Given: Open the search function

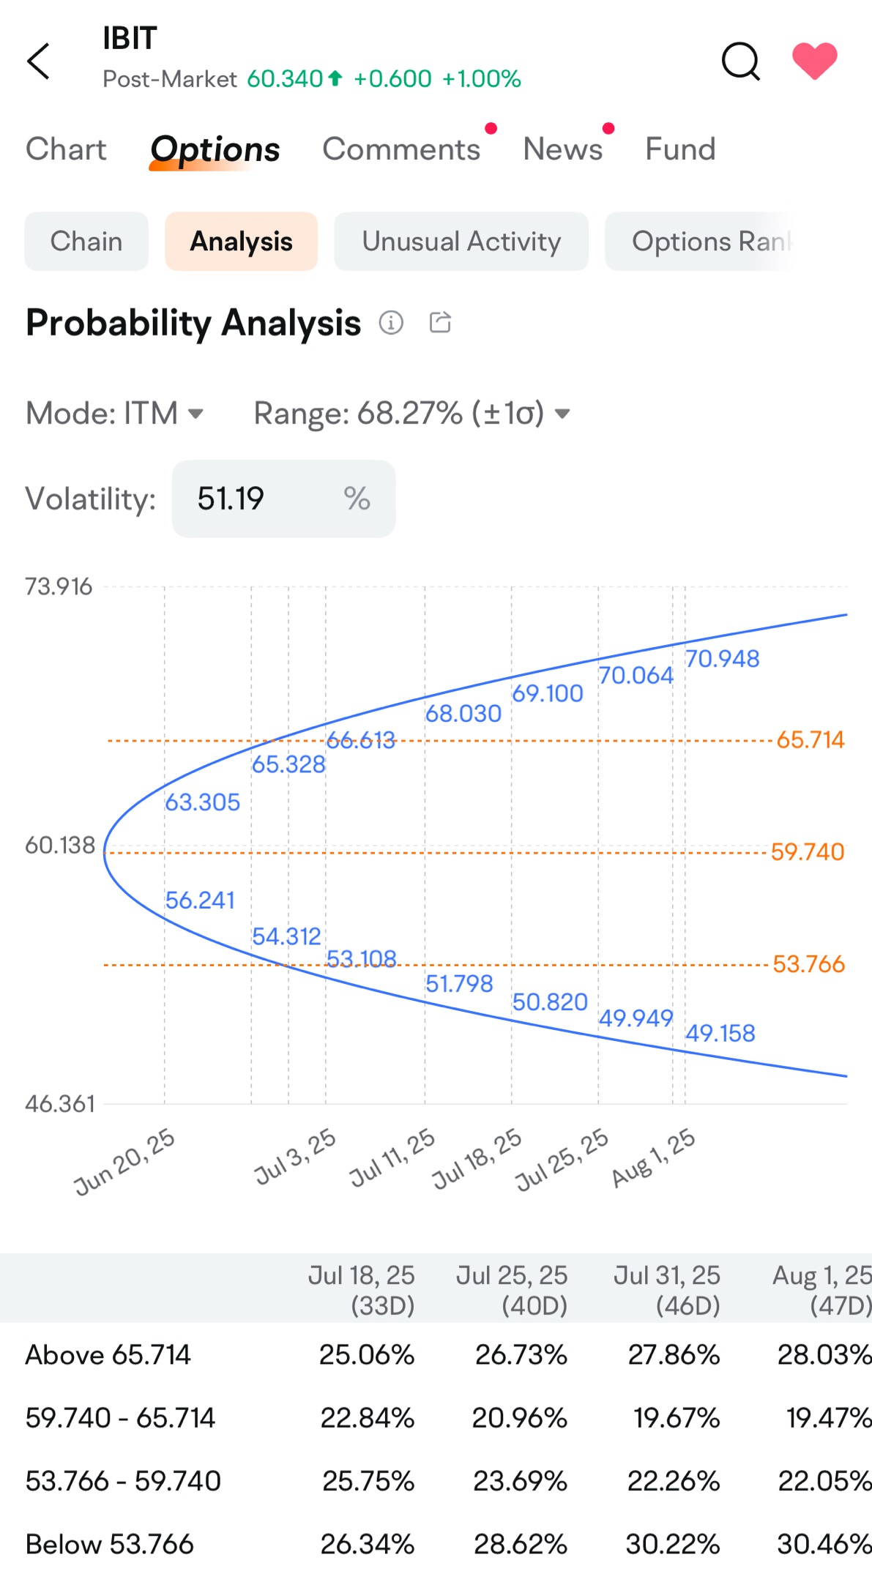Looking at the screenshot, I should [742, 62].
